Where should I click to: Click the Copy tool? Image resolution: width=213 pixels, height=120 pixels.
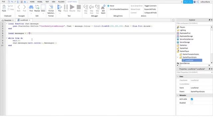click(x=11, y=9)
